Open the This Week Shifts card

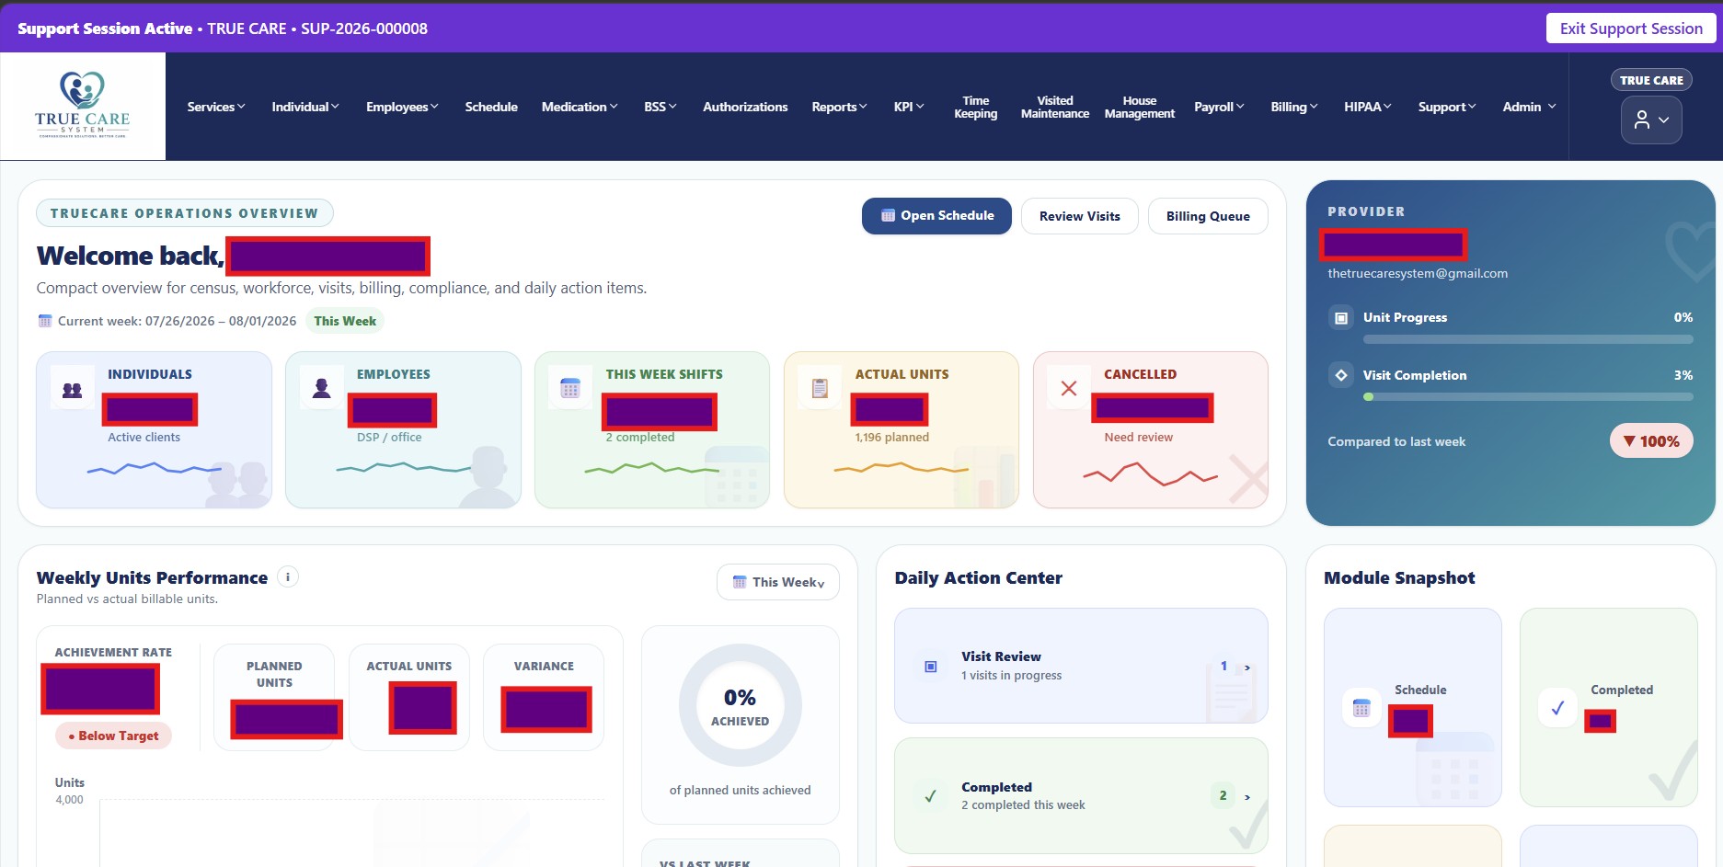point(652,429)
